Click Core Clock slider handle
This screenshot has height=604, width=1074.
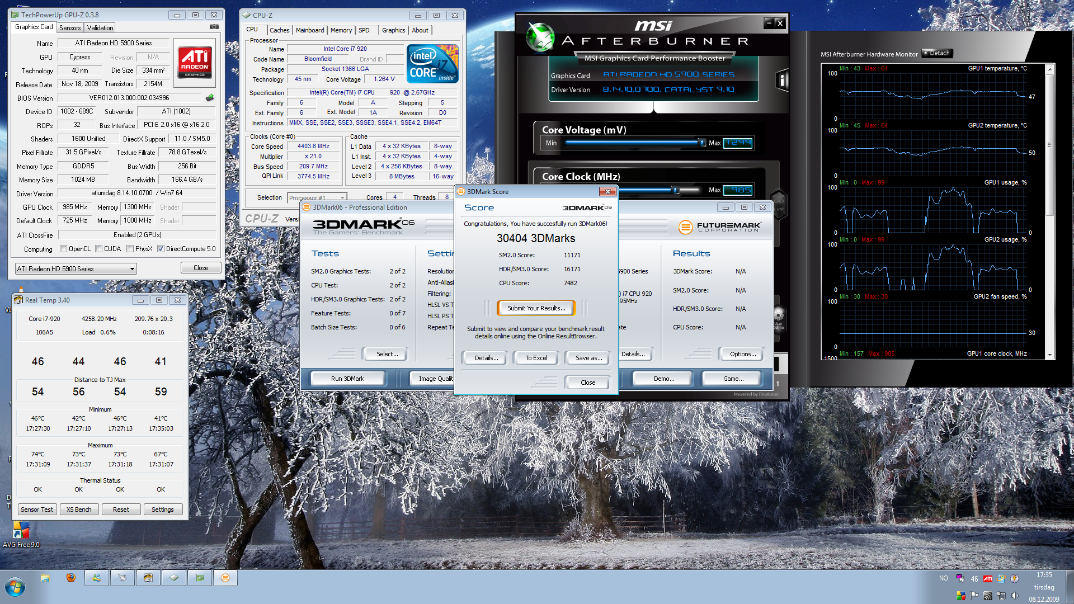(676, 190)
